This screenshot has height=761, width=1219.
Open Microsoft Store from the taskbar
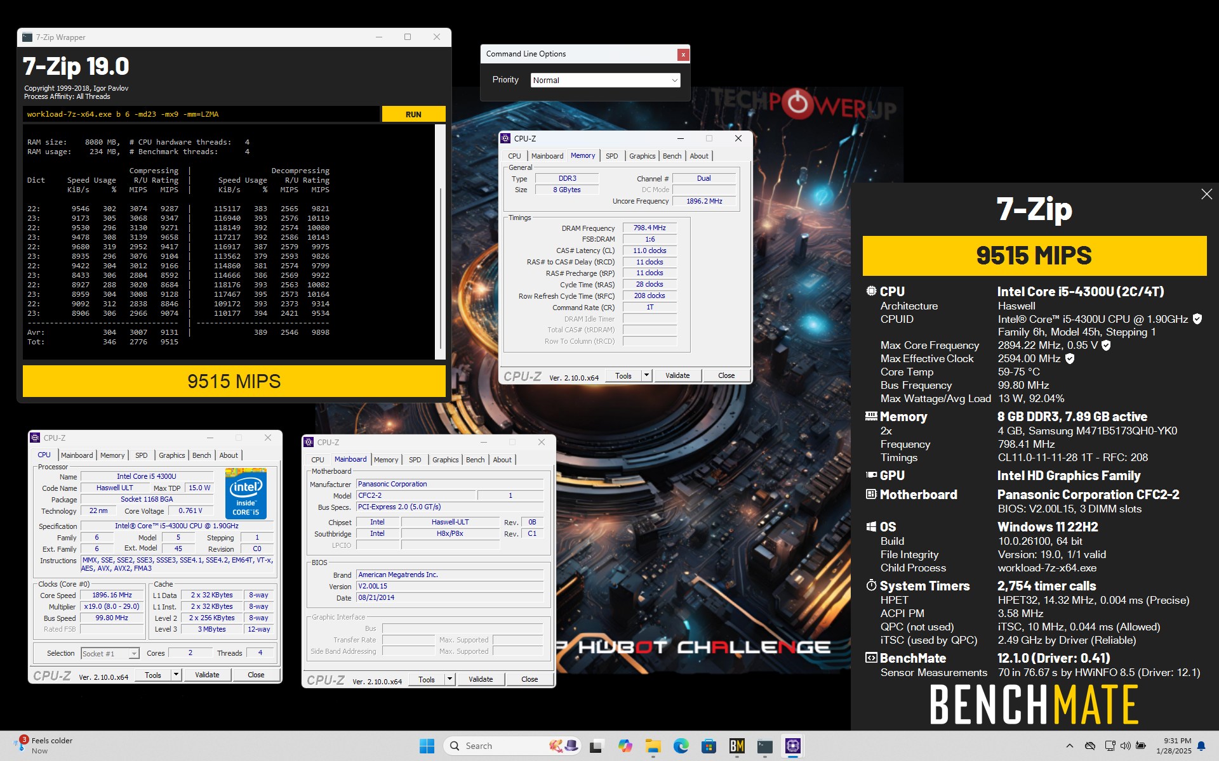709,746
